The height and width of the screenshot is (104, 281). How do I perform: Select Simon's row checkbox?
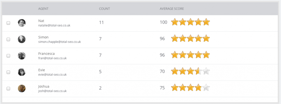click(8, 40)
